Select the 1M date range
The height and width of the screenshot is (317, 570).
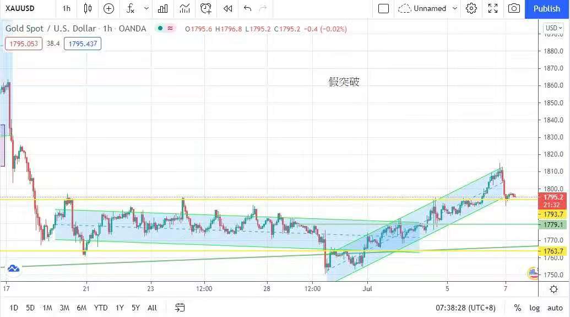[47, 308]
